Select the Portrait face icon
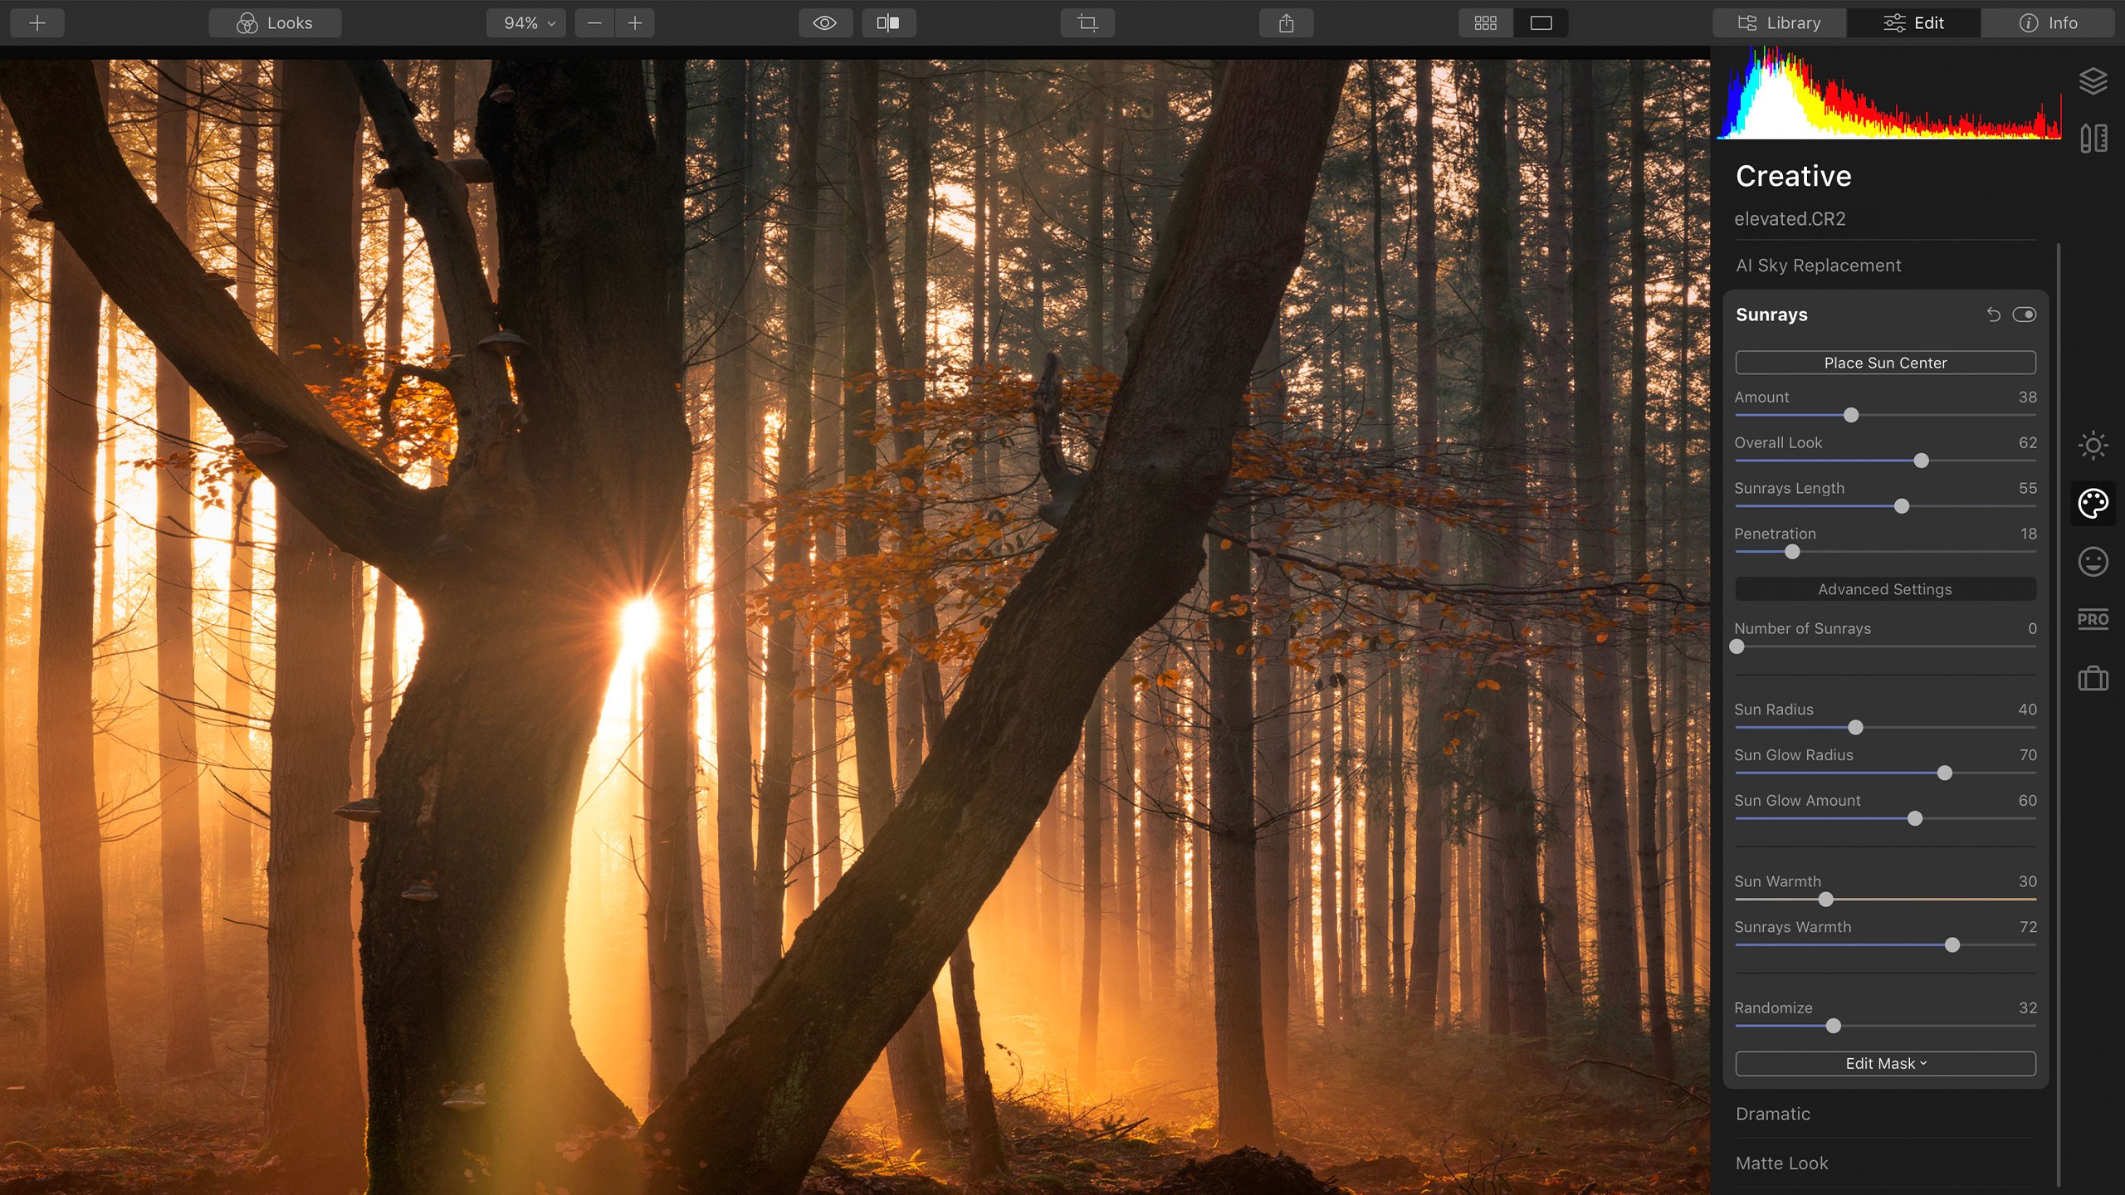Image resolution: width=2125 pixels, height=1195 pixels. click(2093, 562)
